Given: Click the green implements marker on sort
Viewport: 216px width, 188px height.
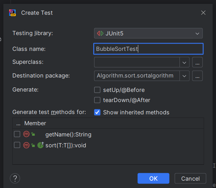Looking at the screenshot, I should (x=40, y=145).
